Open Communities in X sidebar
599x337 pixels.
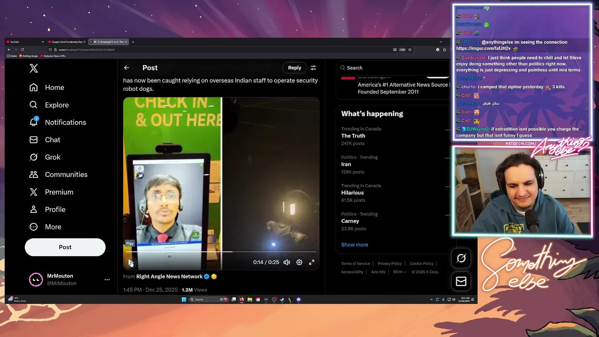point(58,174)
